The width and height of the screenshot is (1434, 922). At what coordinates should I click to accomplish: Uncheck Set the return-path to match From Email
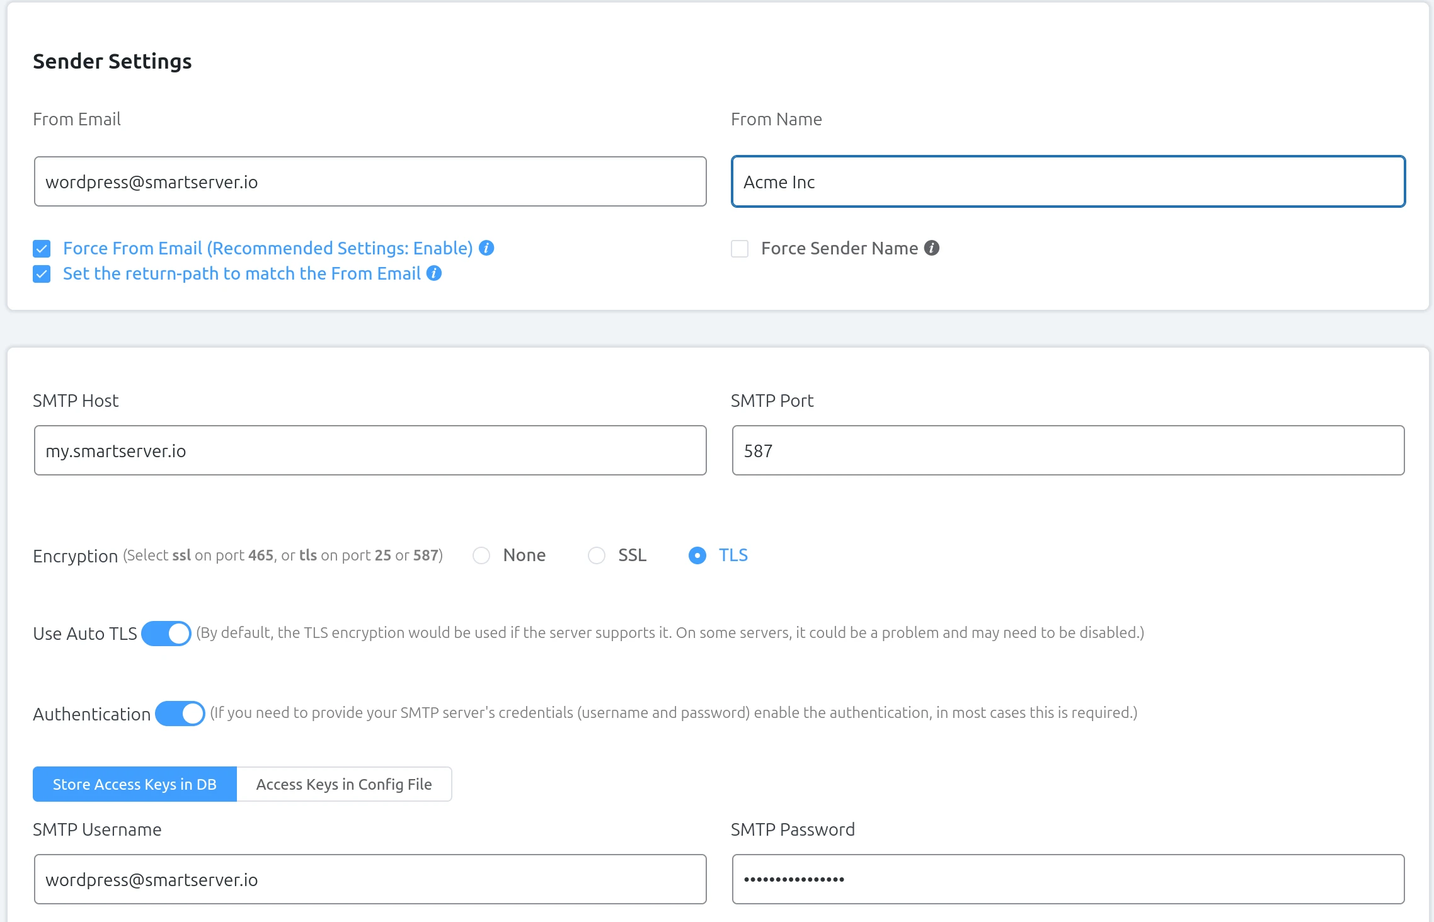click(x=41, y=273)
